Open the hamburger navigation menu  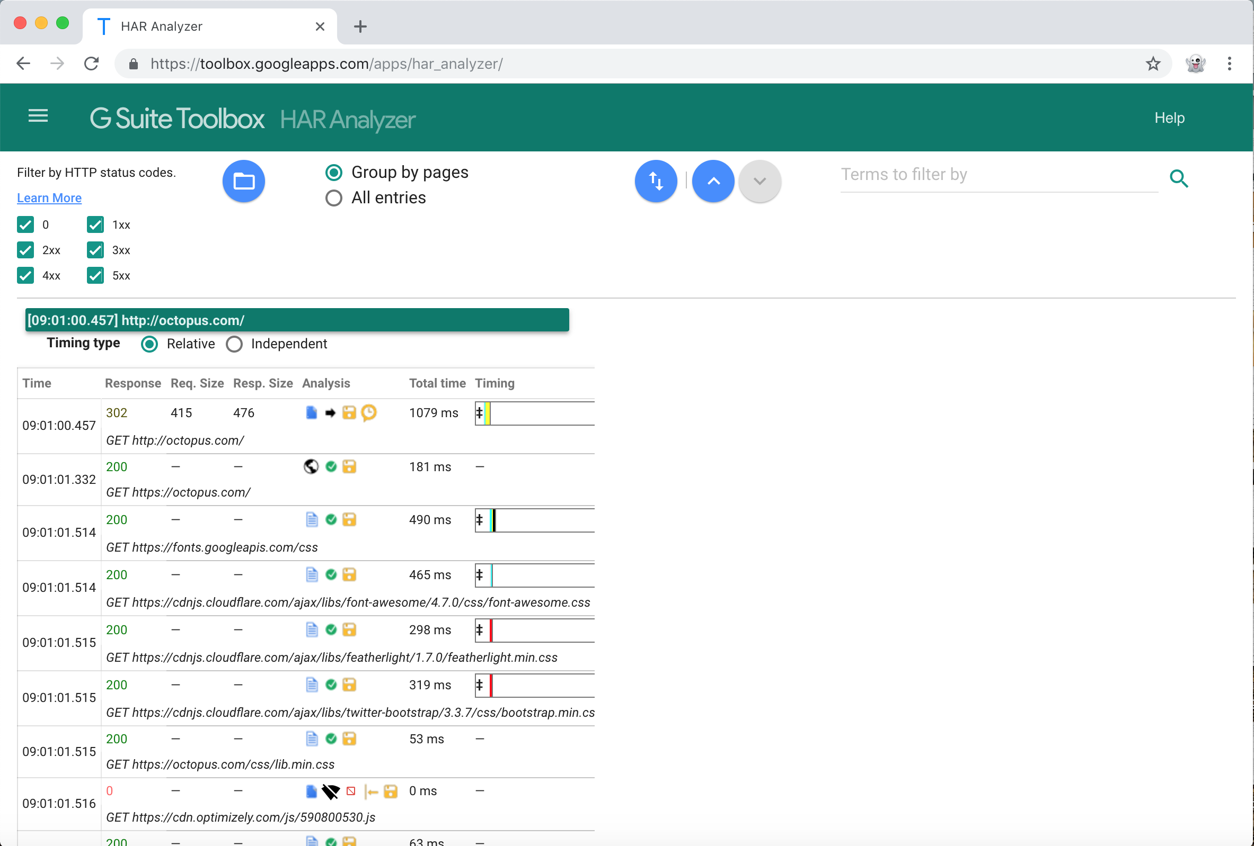pos(38,116)
